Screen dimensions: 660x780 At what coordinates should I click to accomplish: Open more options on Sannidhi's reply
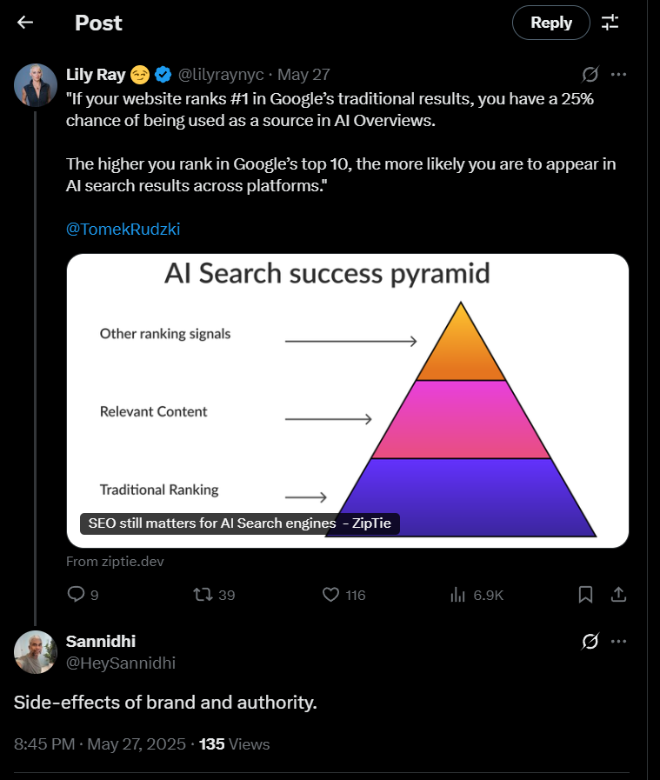(618, 641)
